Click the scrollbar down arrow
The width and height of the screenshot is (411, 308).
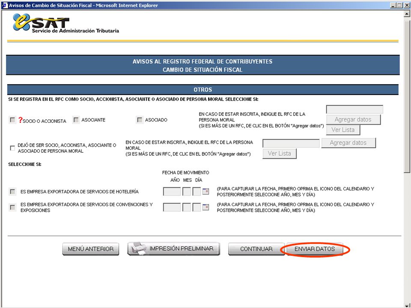coord(407,305)
